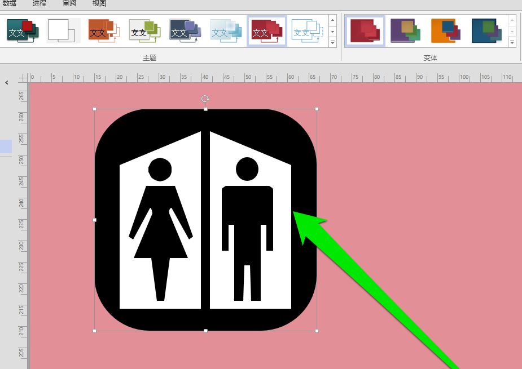Switch to the 视图 ribbon tab

[x=98, y=3]
